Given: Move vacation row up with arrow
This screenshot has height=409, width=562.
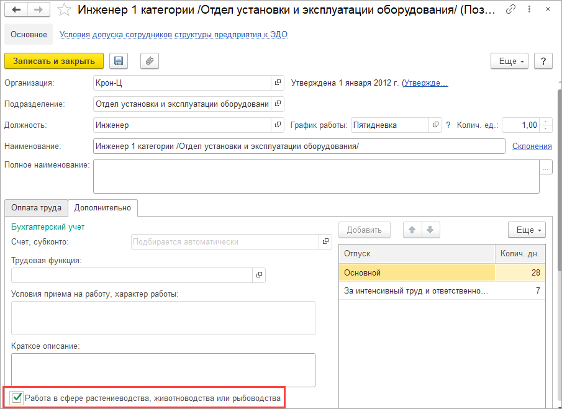Looking at the screenshot, I should (x=411, y=230).
